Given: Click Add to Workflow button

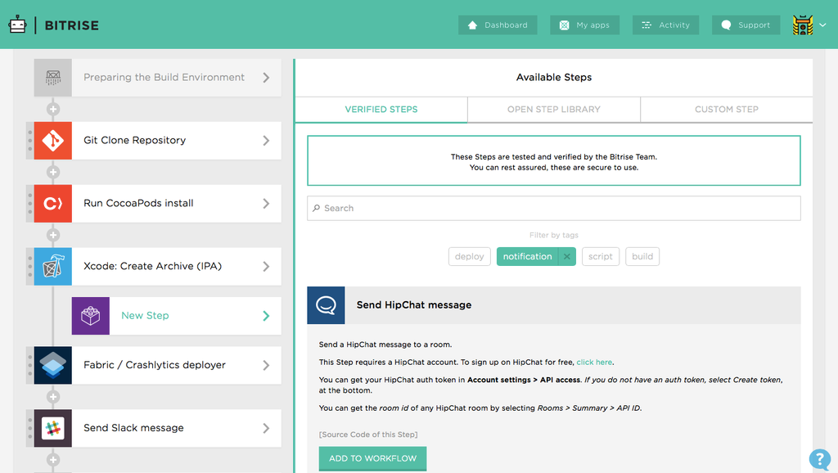Looking at the screenshot, I should [372, 458].
